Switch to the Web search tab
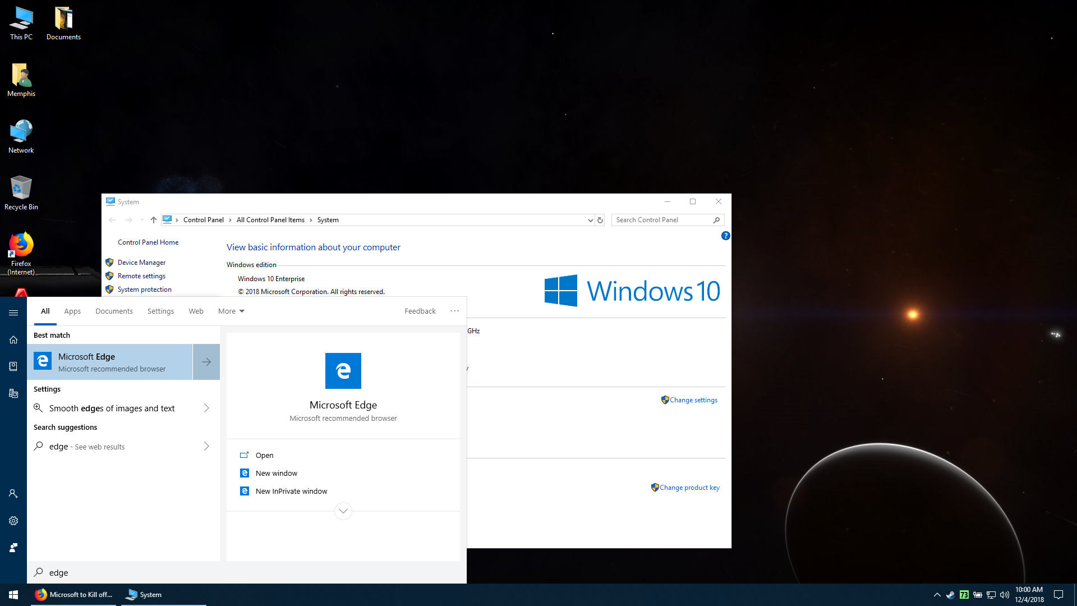This screenshot has height=606, width=1077. click(196, 311)
